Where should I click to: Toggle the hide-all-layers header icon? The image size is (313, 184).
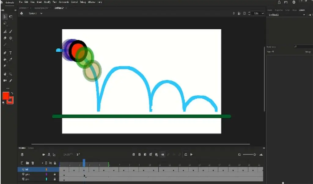[x=50, y=163]
